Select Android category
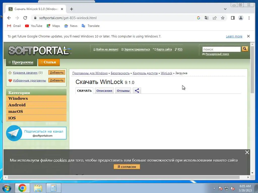The width and height of the screenshot is (258, 193). tap(36, 105)
